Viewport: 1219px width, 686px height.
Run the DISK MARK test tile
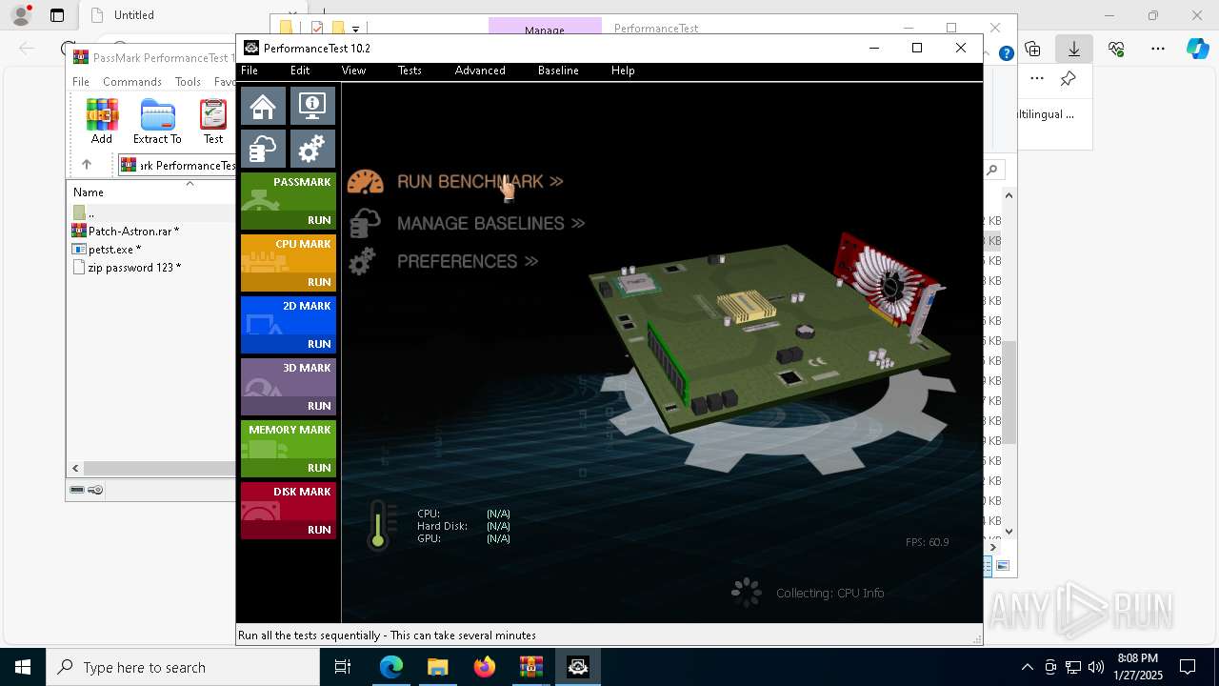click(289, 511)
